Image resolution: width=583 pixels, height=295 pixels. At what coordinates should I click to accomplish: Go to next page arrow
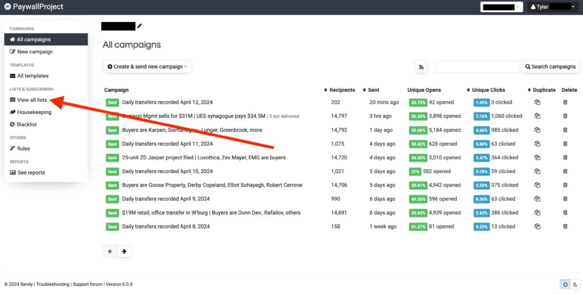[x=124, y=251]
